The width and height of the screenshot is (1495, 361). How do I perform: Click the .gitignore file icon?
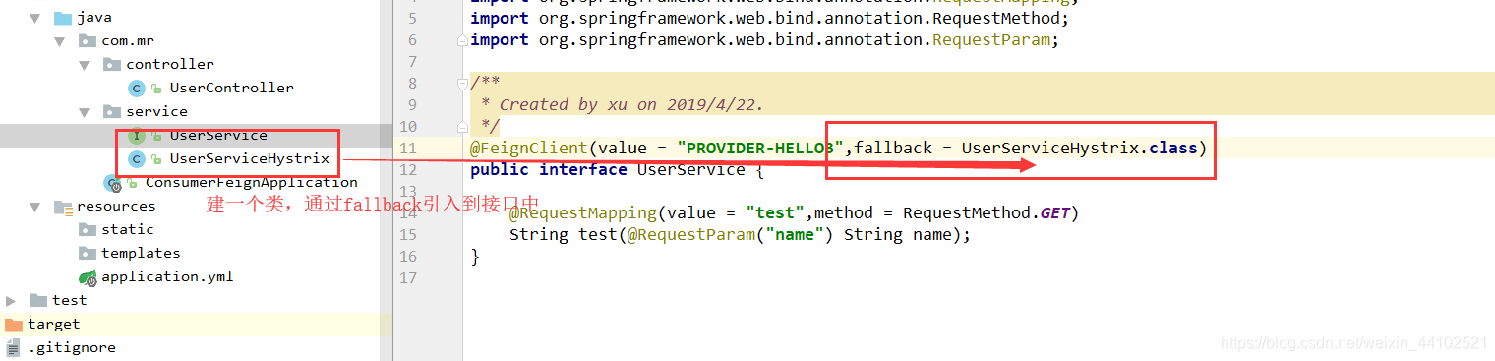tap(13, 347)
